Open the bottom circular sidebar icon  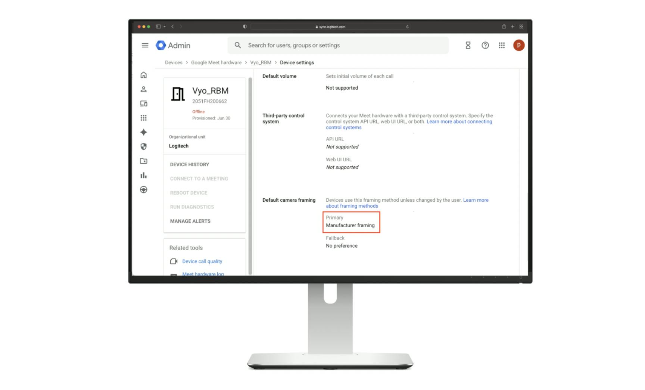144,190
